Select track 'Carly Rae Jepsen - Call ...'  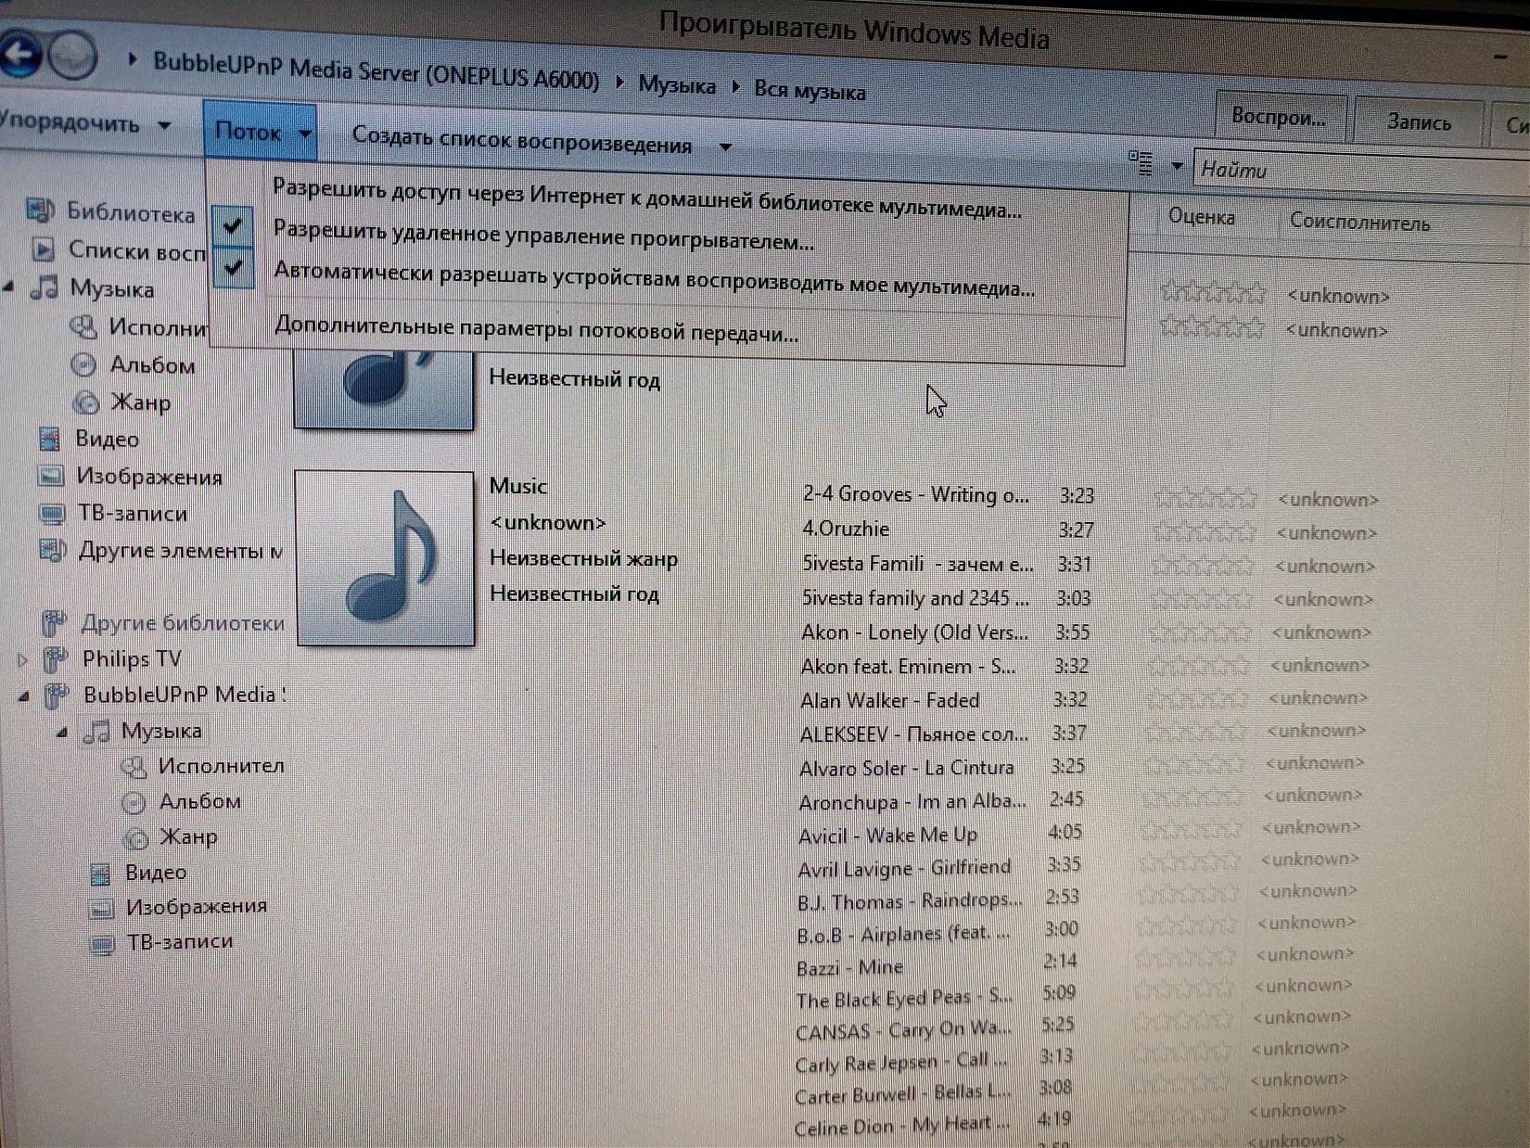click(900, 1062)
